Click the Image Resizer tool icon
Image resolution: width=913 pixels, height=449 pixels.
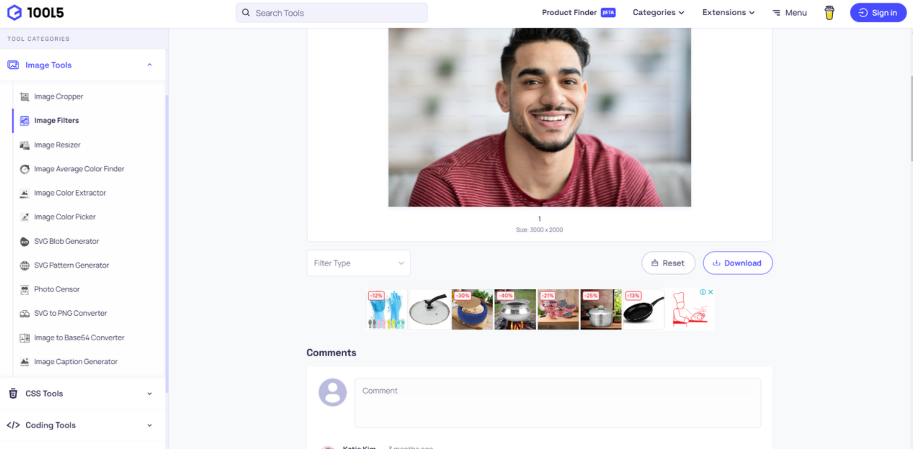point(24,144)
